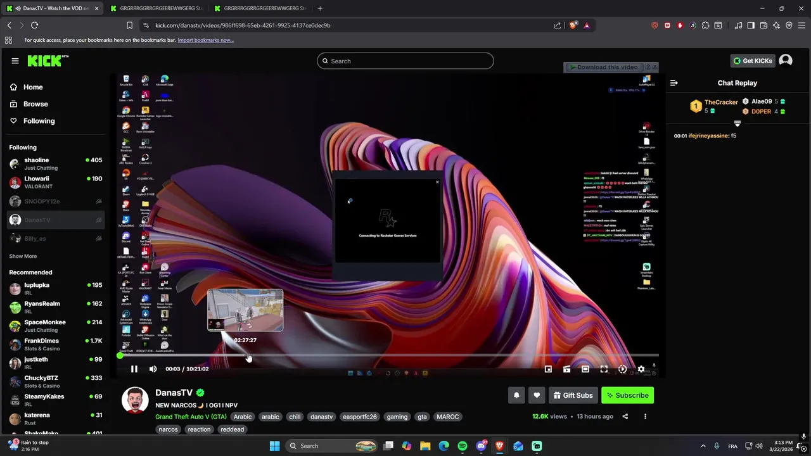811x456 pixels.
Task: Click the Get KICKs button
Action: point(753,61)
